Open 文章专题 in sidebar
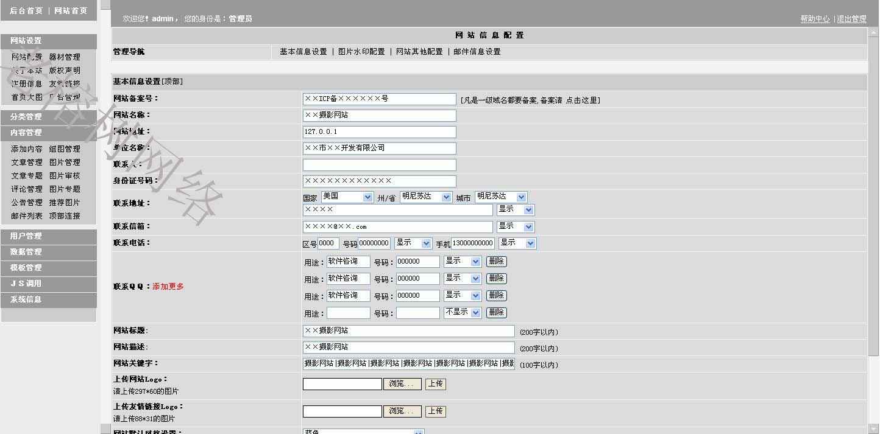Viewport: 880px width, 434px height. click(x=27, y=176)
